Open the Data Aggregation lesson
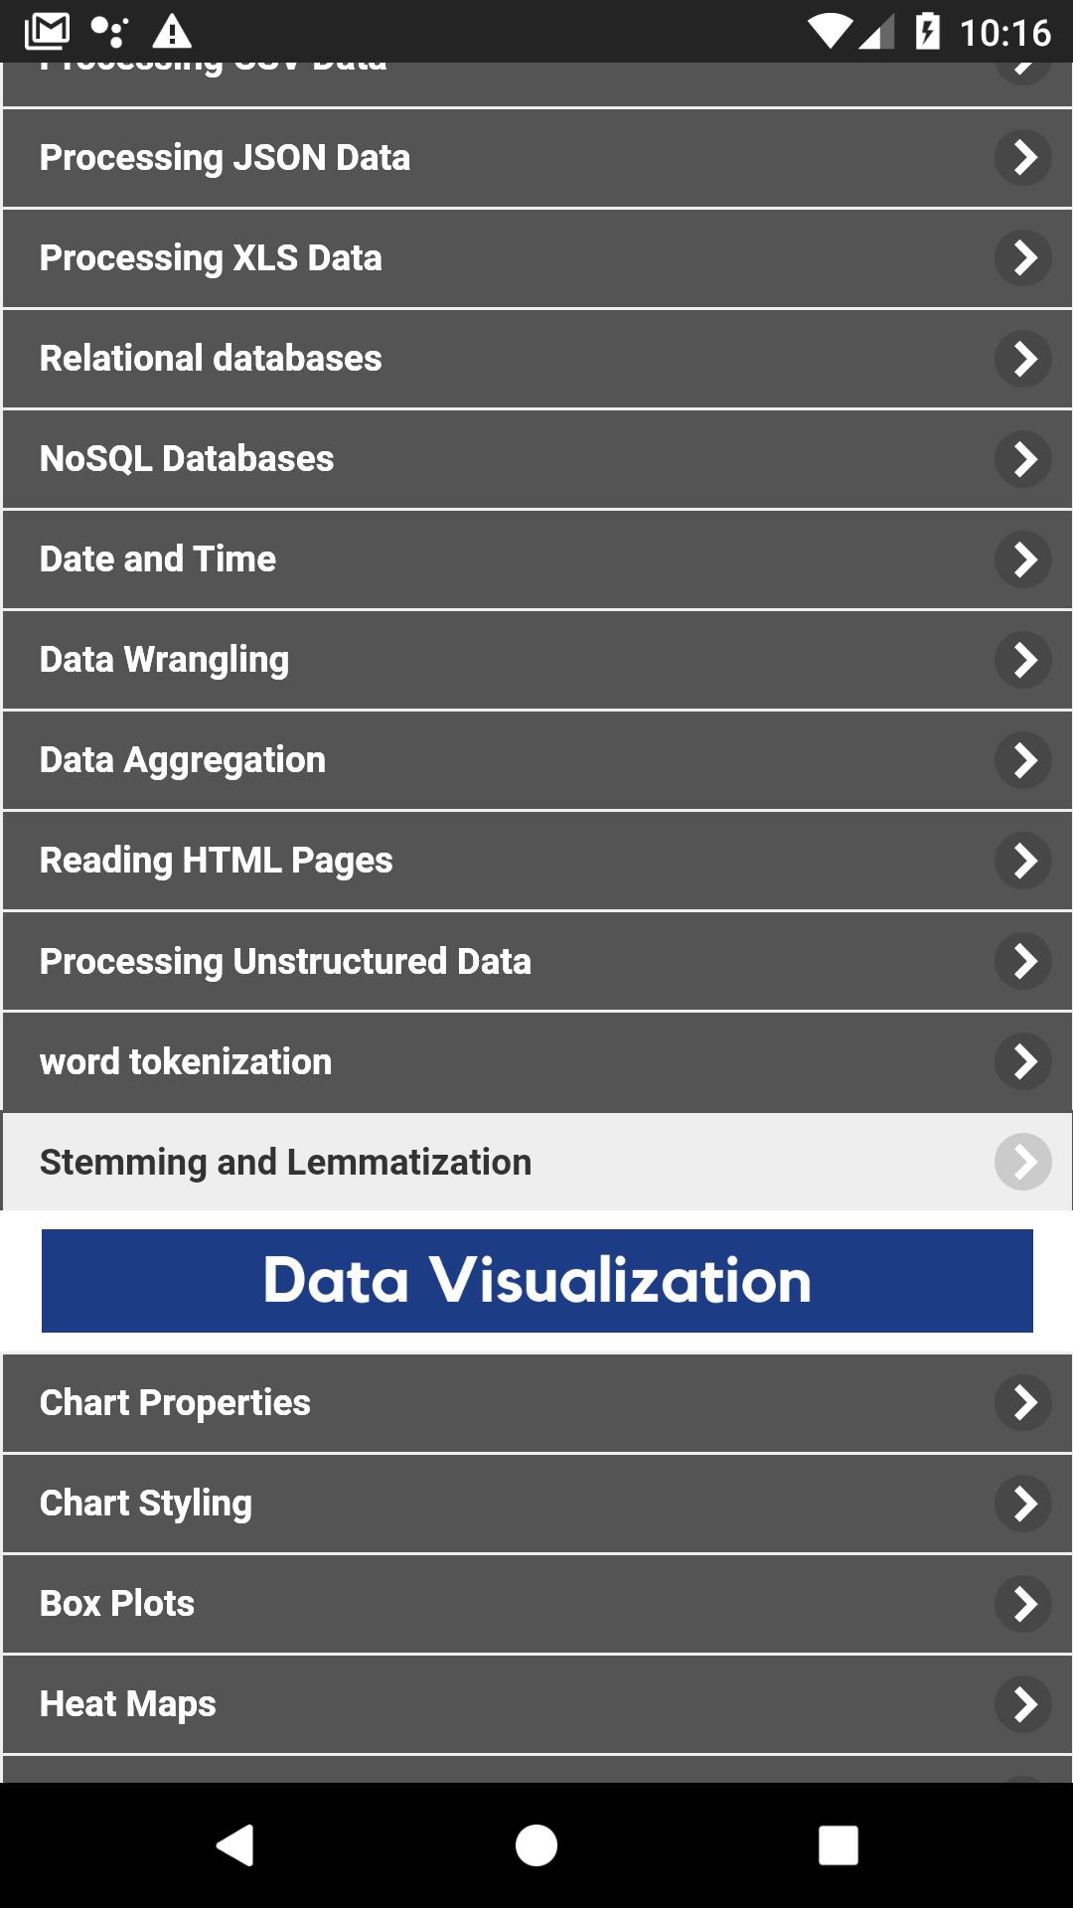Image resolution: width=1073 pixels, height=1908 pixels. [536, 760]
